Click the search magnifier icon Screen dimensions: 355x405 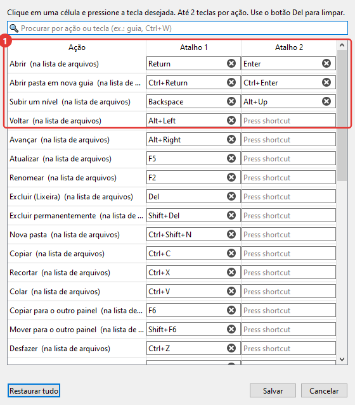(x=14, y=28)
